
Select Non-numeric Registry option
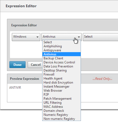(x=62, y=119)
